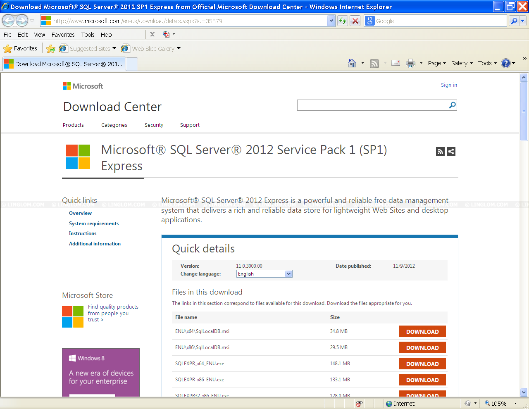Click the Find quality products store link
Screen dimensions: 529x409
[113, 313]
